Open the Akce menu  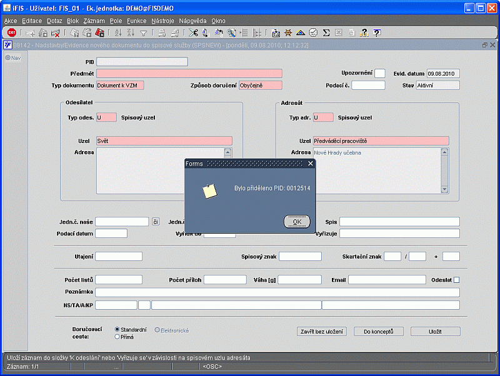(11, 21)
